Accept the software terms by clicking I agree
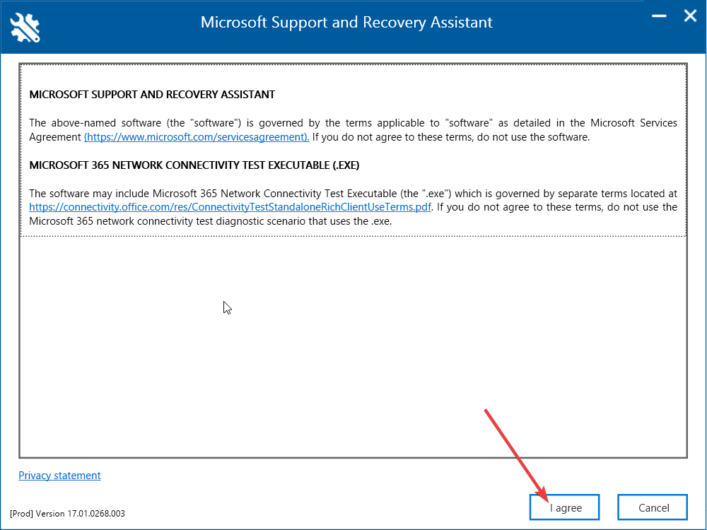 click(x=564, y=507)
